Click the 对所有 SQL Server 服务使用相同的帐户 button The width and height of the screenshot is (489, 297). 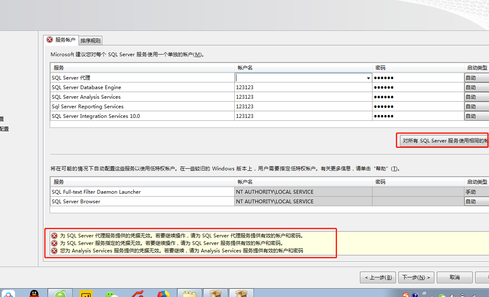(444, 140)
